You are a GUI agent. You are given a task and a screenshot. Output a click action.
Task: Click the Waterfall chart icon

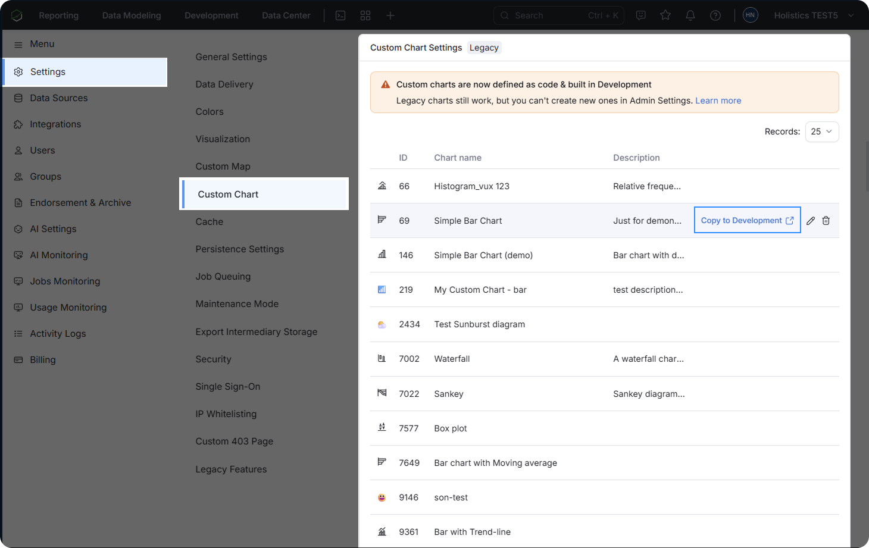pos(382,359)
